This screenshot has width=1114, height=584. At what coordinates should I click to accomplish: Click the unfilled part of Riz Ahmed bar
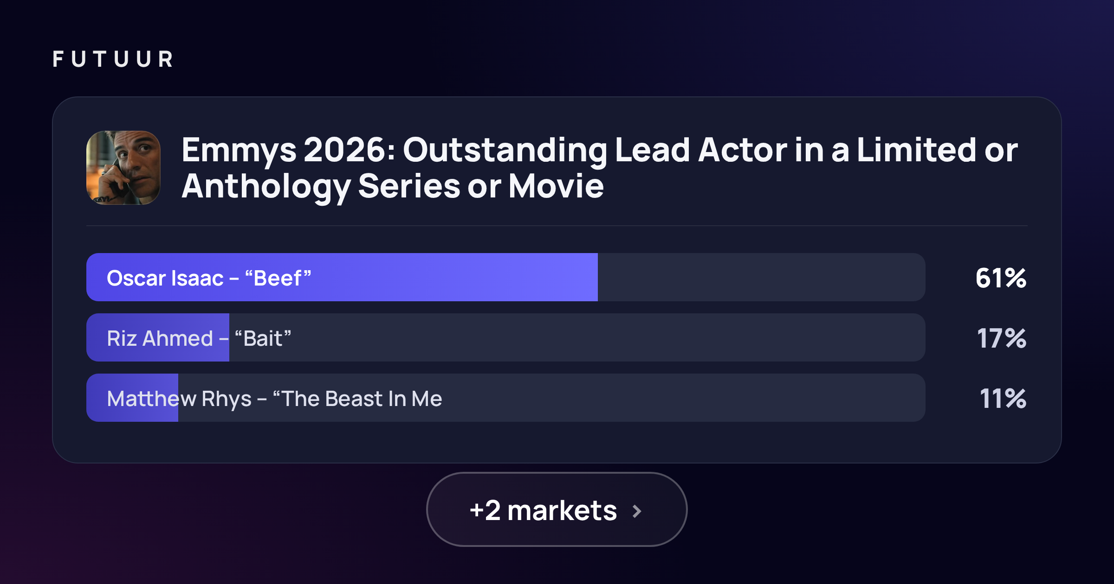(577, 337)
